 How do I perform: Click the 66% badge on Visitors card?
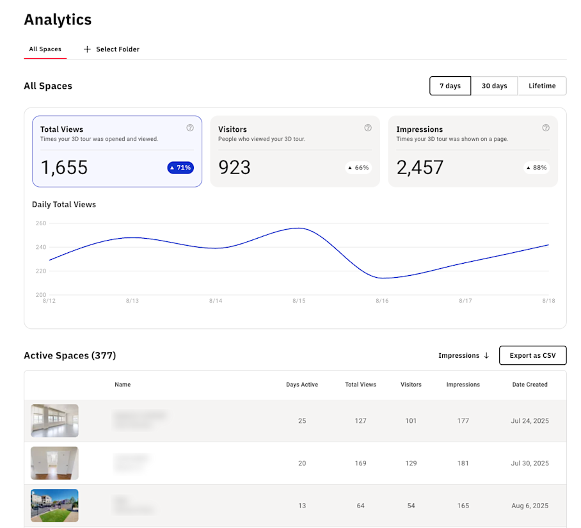(x=358, y=168)
